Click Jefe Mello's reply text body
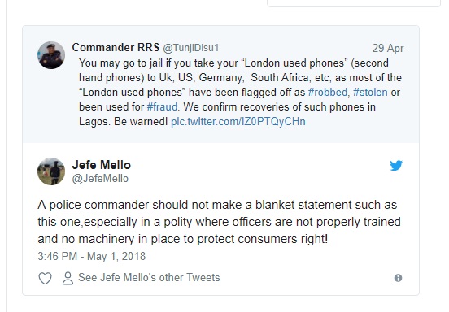Viewport: 449px width, 312px height. [219, 222]
